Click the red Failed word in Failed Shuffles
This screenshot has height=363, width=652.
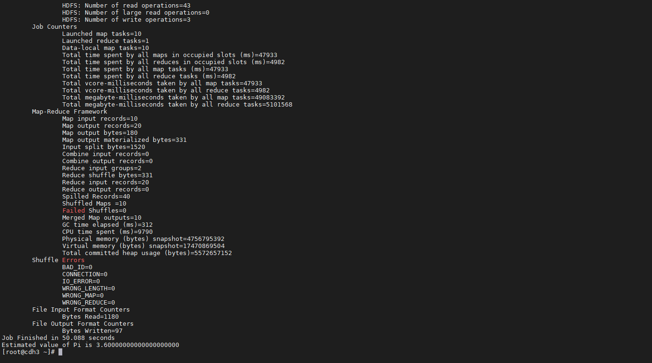tap(74, 211)
